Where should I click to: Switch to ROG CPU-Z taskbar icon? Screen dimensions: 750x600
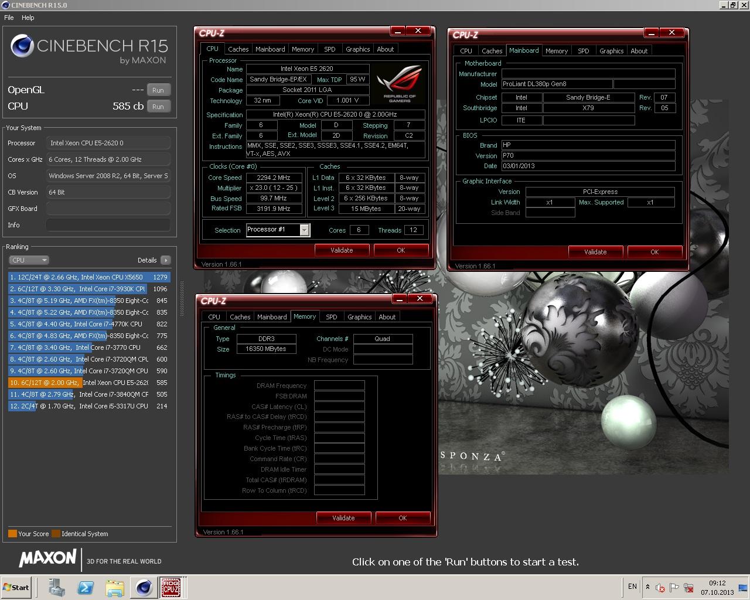pyautogui.click(x=171, y=587)
